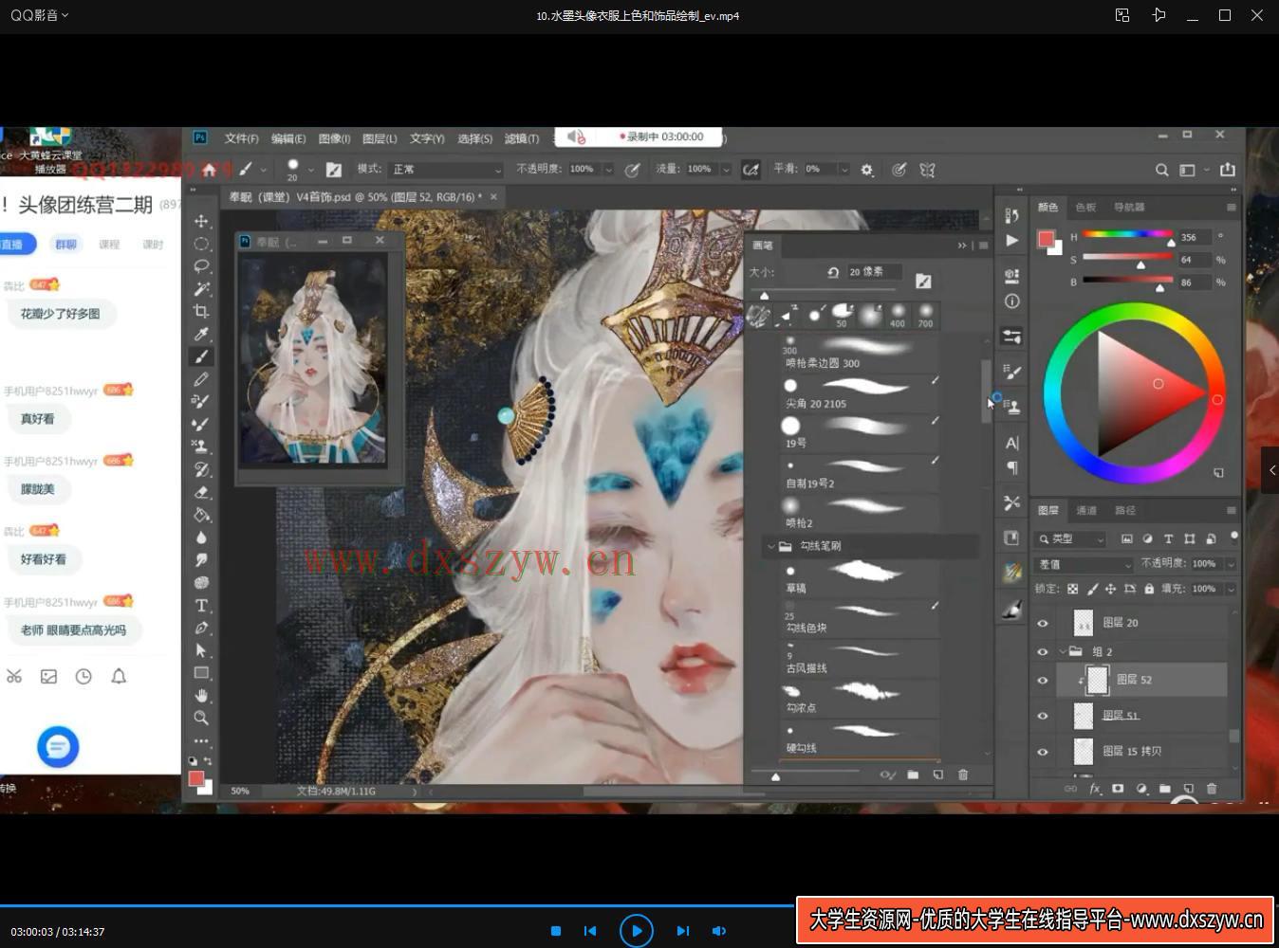Delete brush with brush panel trash icon
1279x948 pixels.
(962, 775)
